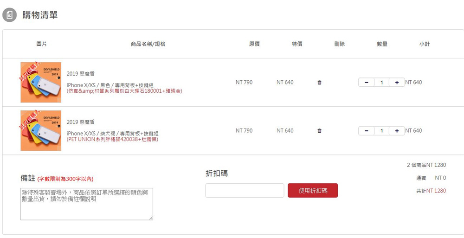This screenshot has height=238, width=464.
Task: Click the 共計 NT 1280 total
Action: coord(431,191)
